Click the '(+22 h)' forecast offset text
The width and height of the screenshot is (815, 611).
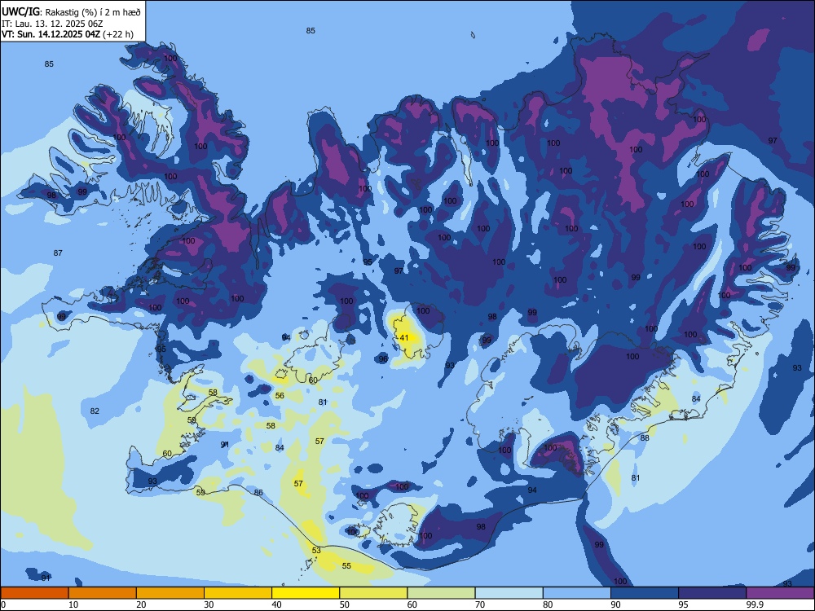[x=118, y=35]
